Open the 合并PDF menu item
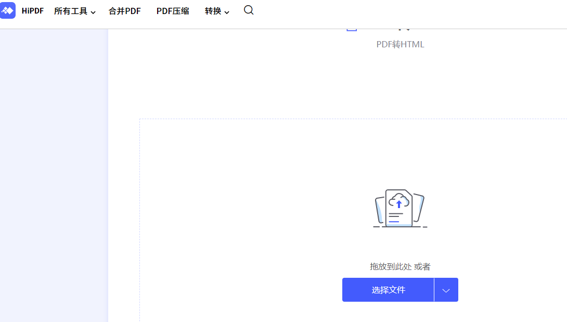Screen dimensions: 567x322 pyautogui.click(x=124, y=10)
